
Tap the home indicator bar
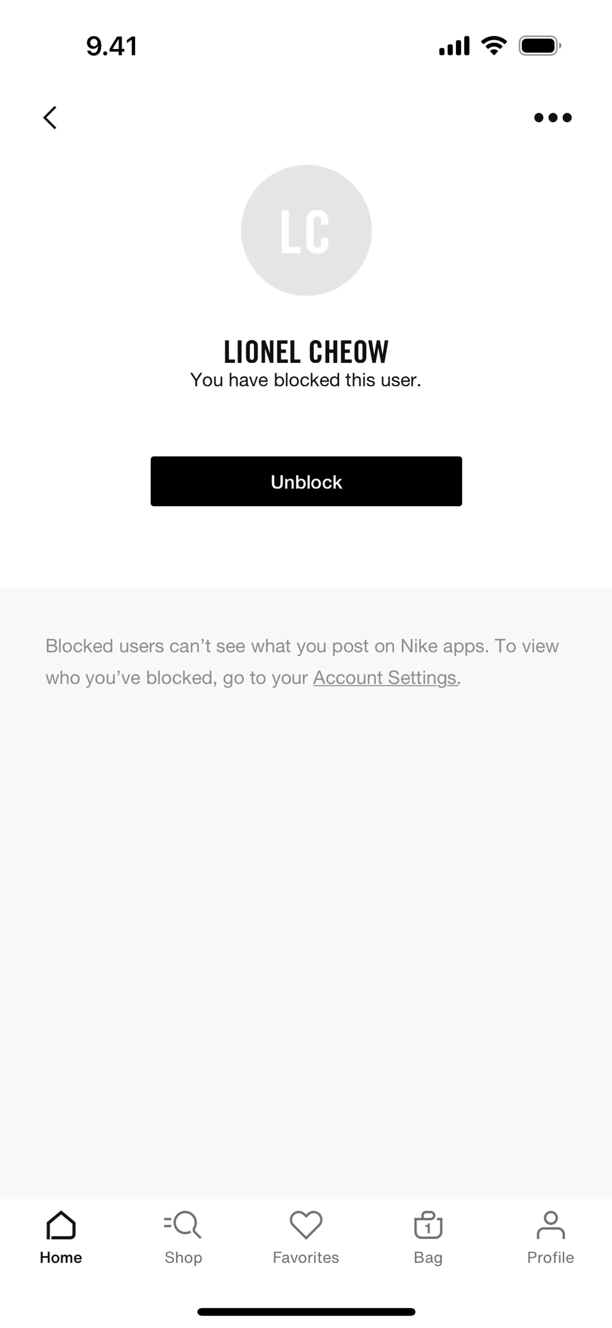306,1311
